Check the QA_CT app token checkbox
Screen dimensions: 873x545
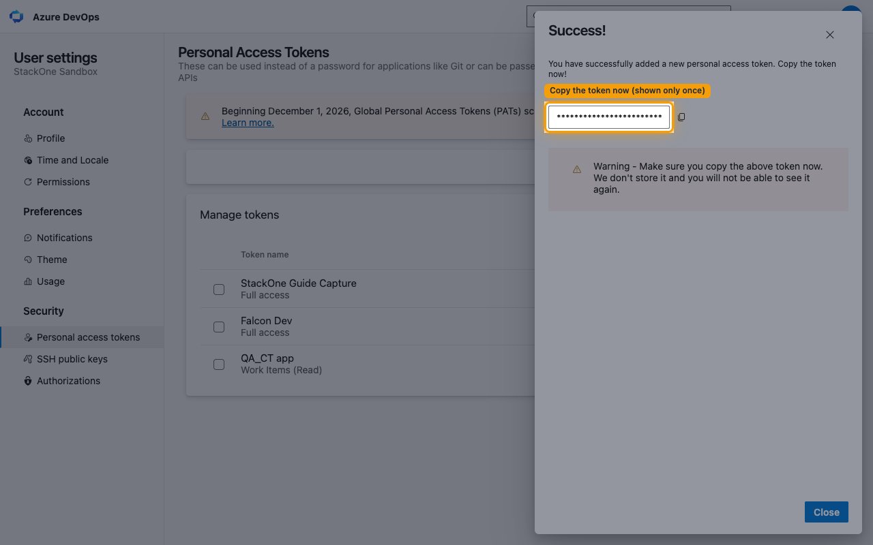pyautogui.click(x=219, y=364)
